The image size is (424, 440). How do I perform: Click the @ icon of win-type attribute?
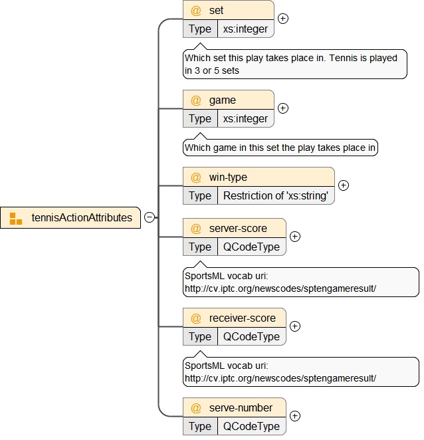(x=196, y=177)
